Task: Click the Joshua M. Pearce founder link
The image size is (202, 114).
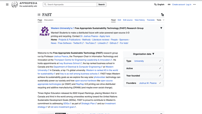Action: pyautogui.click(x=148, y=83)
